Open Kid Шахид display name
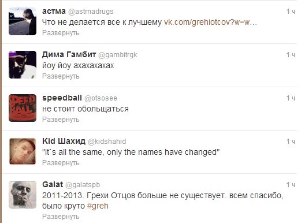The width and height of the screenshot is (305, 223). coord(64,141)
